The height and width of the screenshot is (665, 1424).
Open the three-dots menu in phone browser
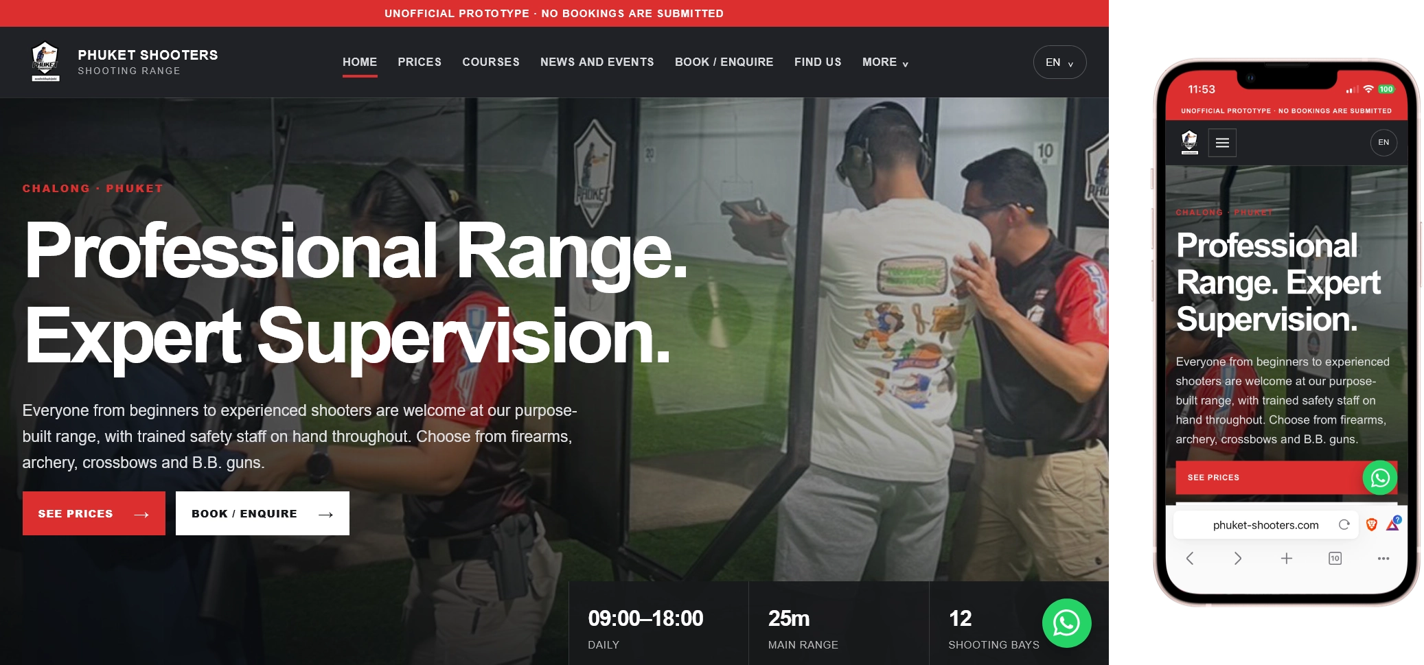click(x=1383, y=559)
